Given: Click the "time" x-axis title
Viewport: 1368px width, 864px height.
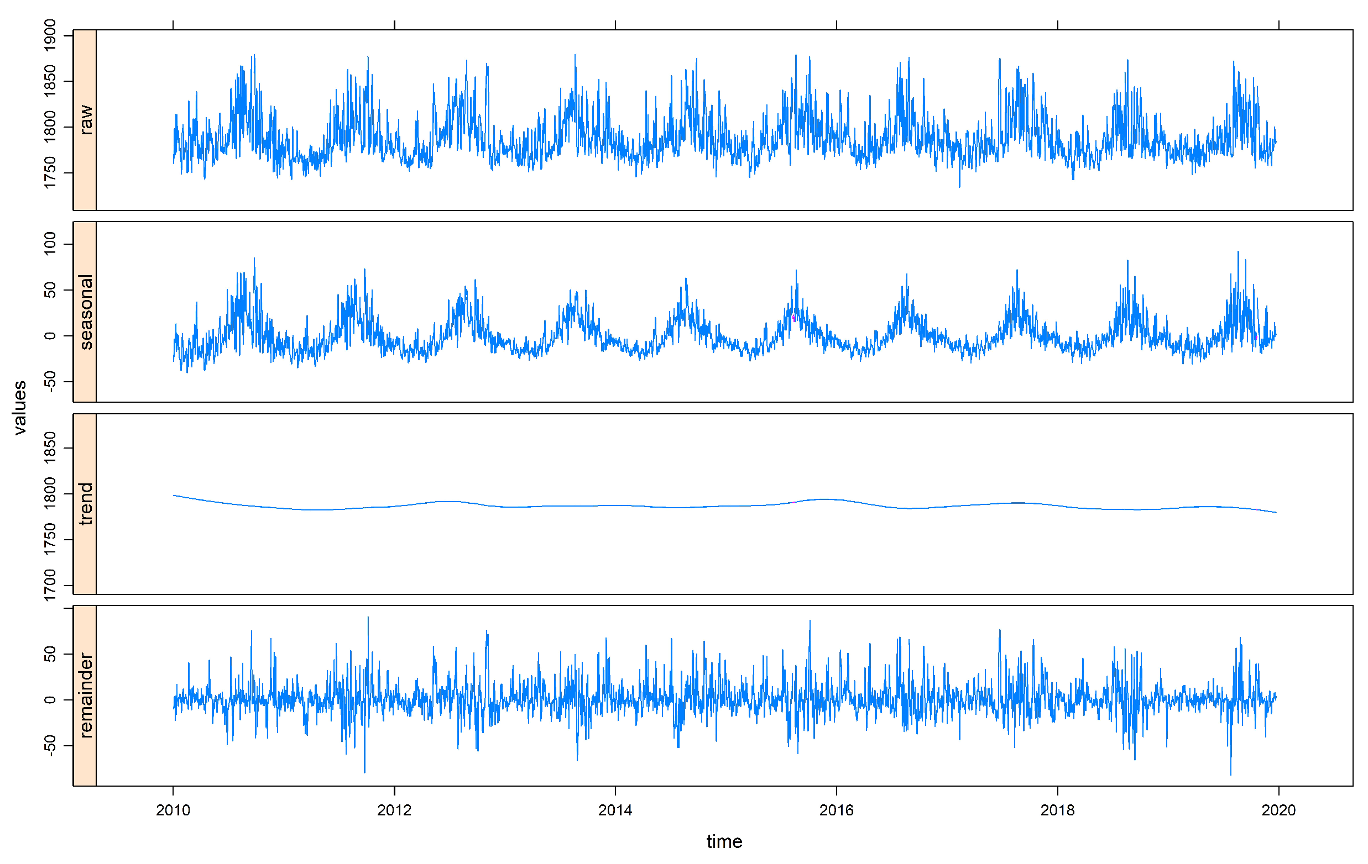Looking at the screenshot, I should pyautogui.click(x=724, y=841).
